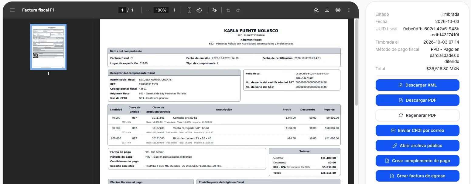This screenshot has width=471, height=184.
Task: Click the UUID fiscal value text
Action: (x=431, y=32)
